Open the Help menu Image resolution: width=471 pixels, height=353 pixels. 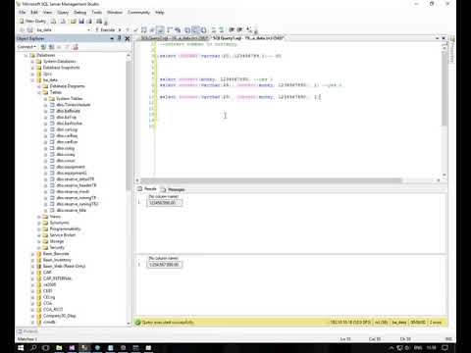pos(160,12)
